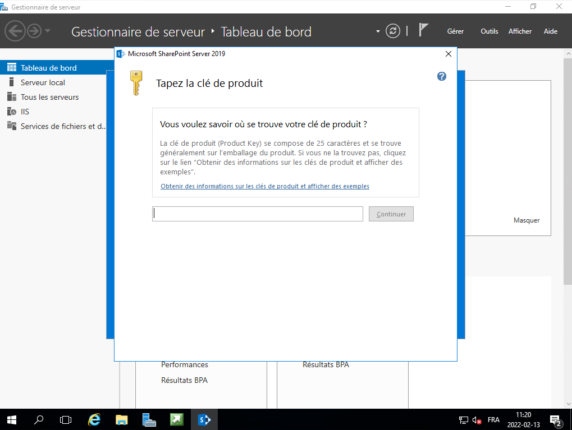The width and height of the screenshot is (572, 430).
Task: Click the forward navigation arrow
Action: point(34,31)
